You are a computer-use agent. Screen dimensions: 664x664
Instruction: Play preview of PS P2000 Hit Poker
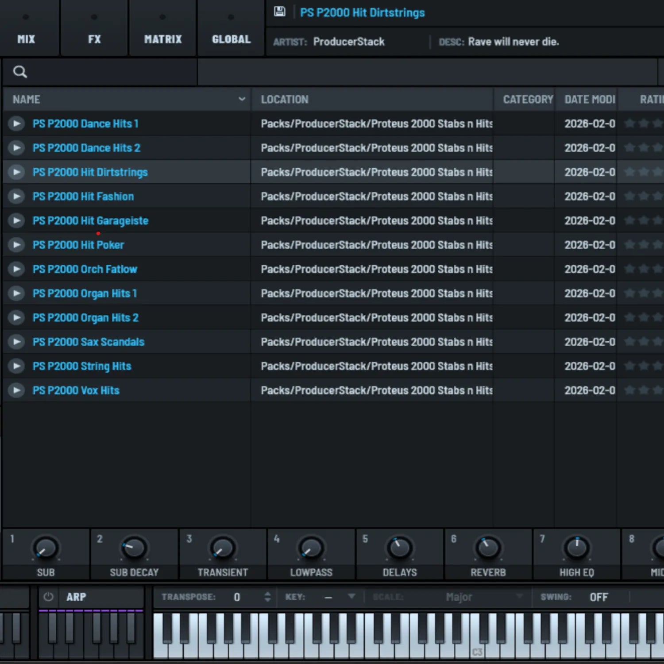click(x=16, y=245)
